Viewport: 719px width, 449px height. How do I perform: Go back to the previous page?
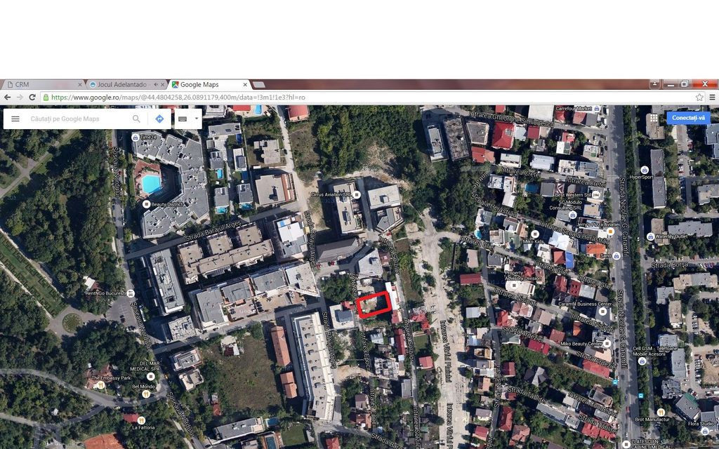(x=7, y=98)
